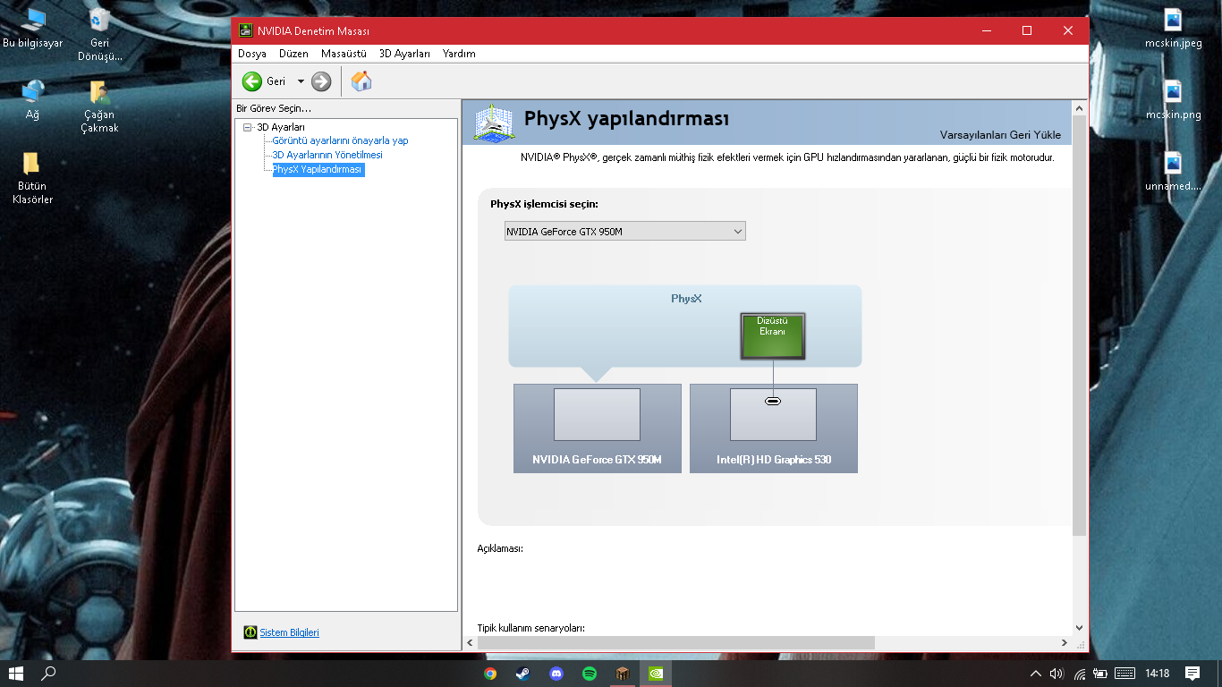Click the Tipik kullanım senaryoları: label
This screenshot has height=687, width=1222.
point(531,629)
